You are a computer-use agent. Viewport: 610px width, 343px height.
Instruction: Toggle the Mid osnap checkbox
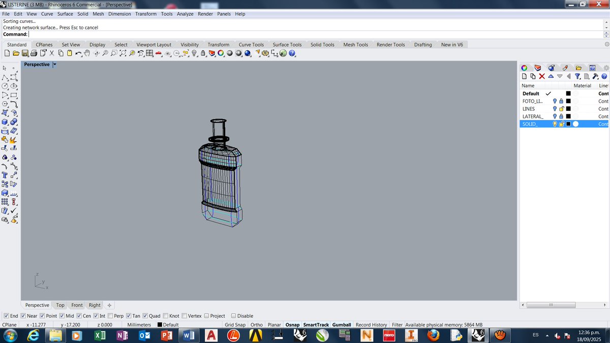point(62,316)
